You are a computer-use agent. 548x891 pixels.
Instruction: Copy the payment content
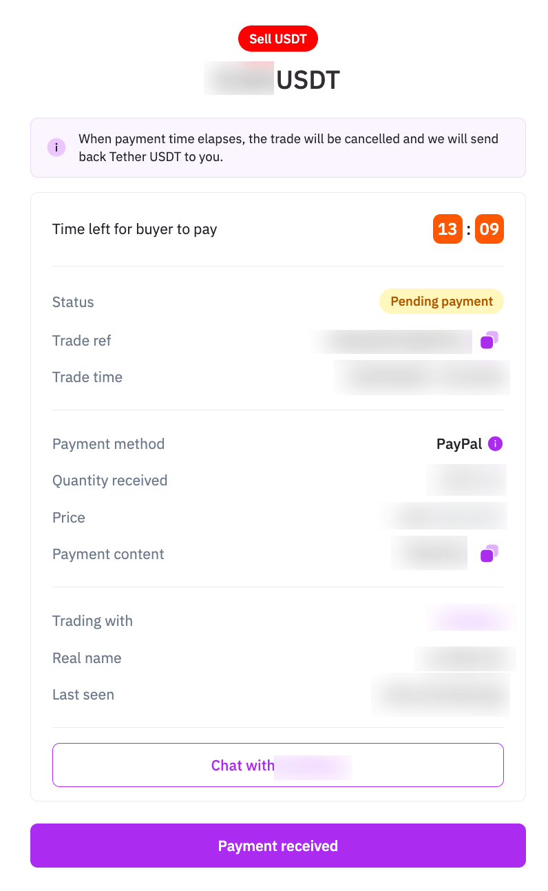(x=489, y=554)
